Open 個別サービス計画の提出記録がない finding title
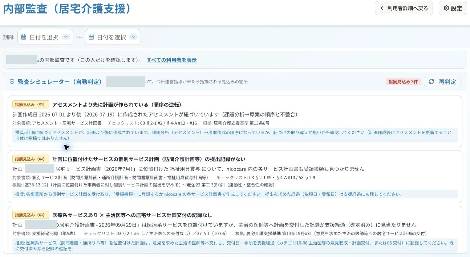The height and width of the screenshot is (257, 470). (149, 159)
